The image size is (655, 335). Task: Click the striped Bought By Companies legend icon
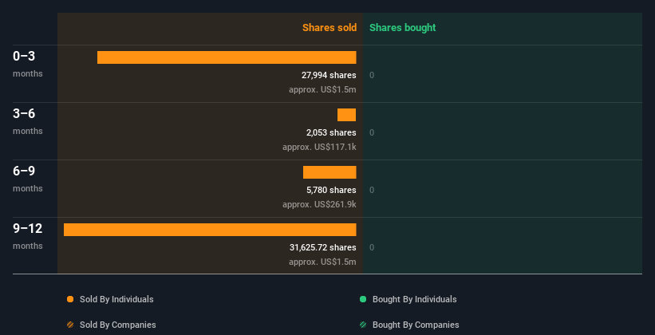point(363,325)
